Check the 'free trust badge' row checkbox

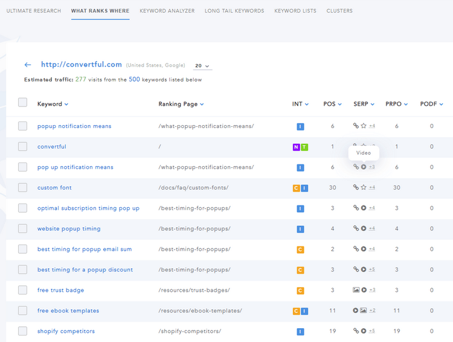22,290
